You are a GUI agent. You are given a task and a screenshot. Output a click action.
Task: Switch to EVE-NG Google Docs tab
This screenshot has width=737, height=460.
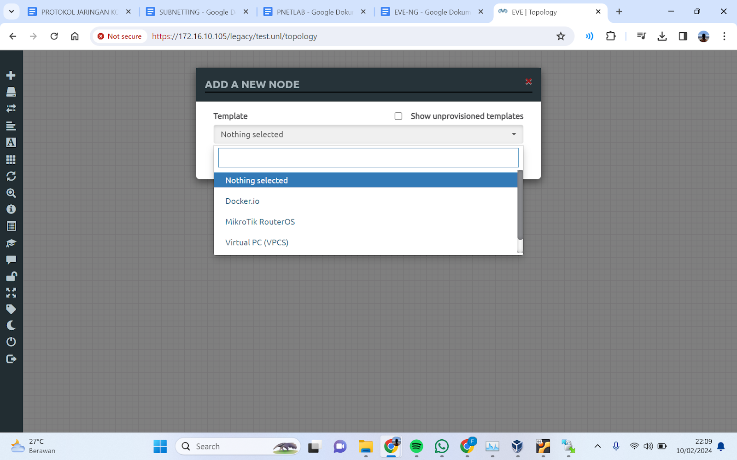click(x=433, y=12)
